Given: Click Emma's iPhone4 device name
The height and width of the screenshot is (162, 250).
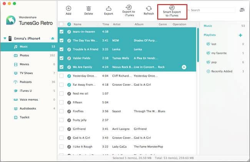Looking at the screenshot, I should tap(27, 38).
